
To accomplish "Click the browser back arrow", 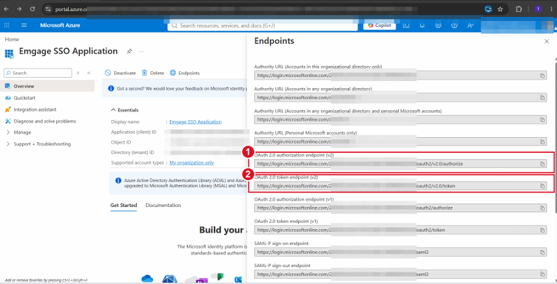I will pyautogui.click(x=6, y=9).
